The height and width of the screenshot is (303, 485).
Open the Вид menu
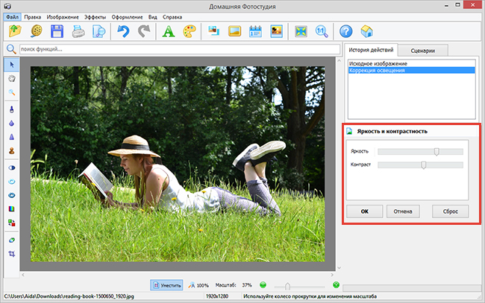pyautogui.click(x=153, y=17)
